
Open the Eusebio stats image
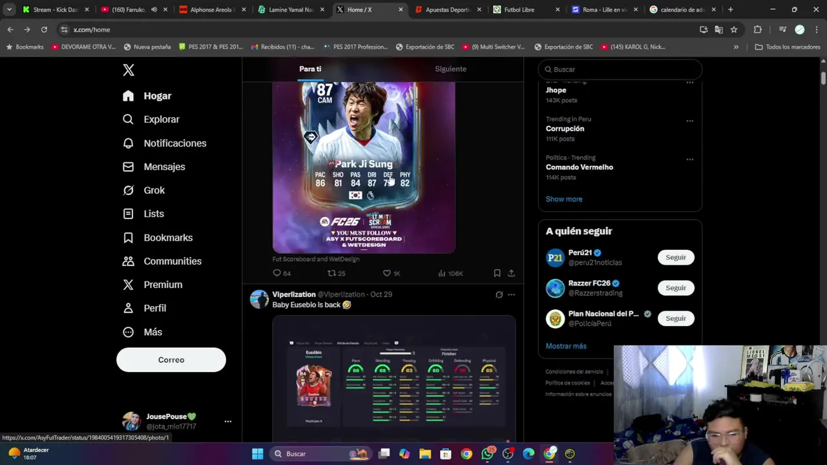[x=394, y=380]
